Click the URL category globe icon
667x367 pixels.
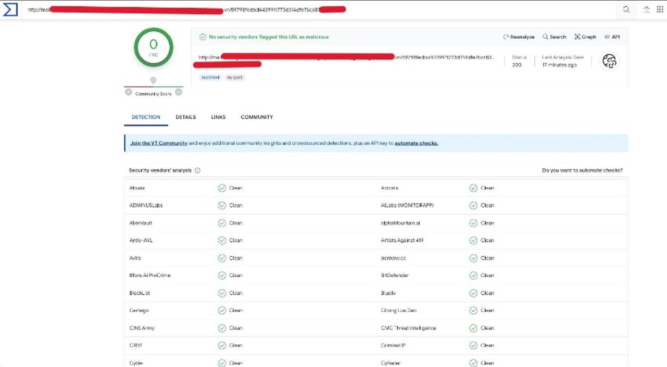[609, 61]
